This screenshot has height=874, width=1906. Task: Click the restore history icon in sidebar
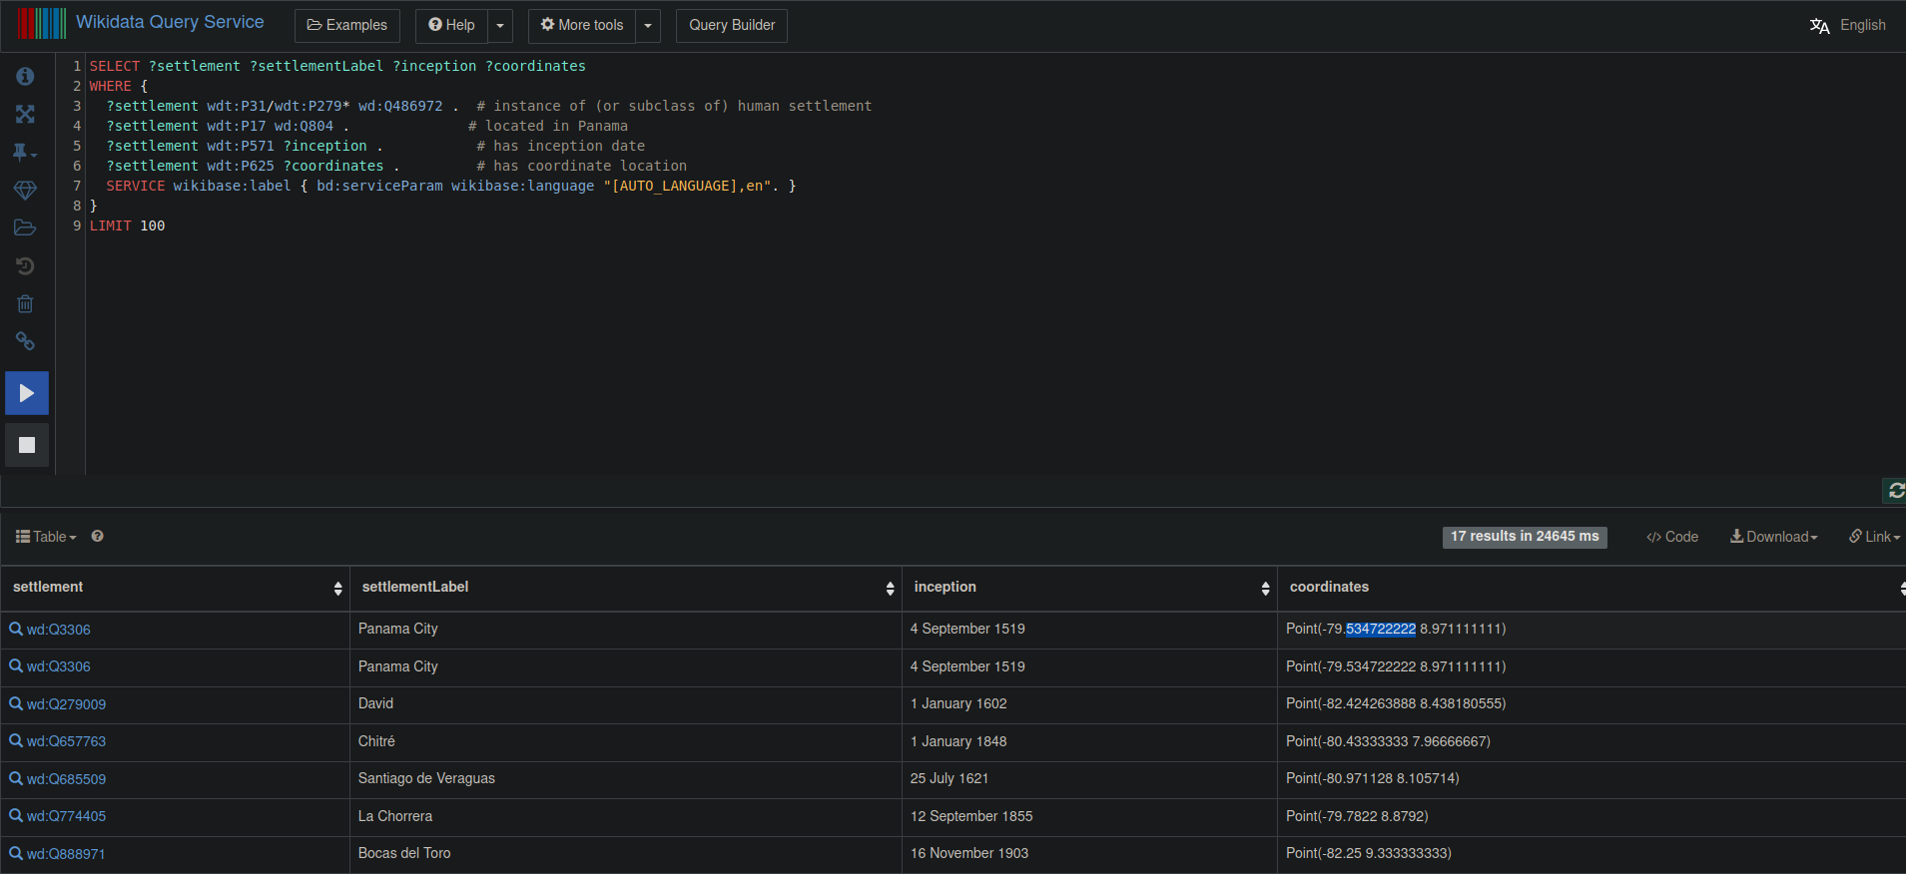tap(25, 265)
